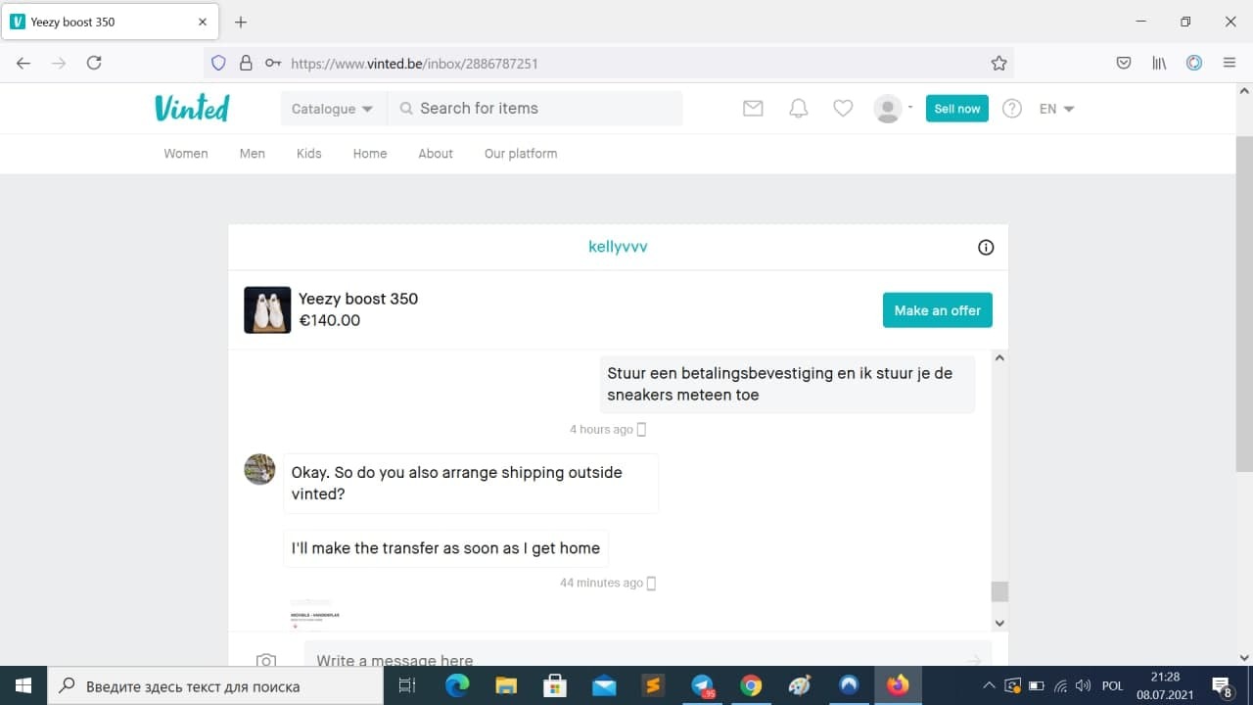Image resolution: width=1253 pixels, height=705 pixels.
Task: Open the Firefox hamburger menu
Action: coord(1230,63)
